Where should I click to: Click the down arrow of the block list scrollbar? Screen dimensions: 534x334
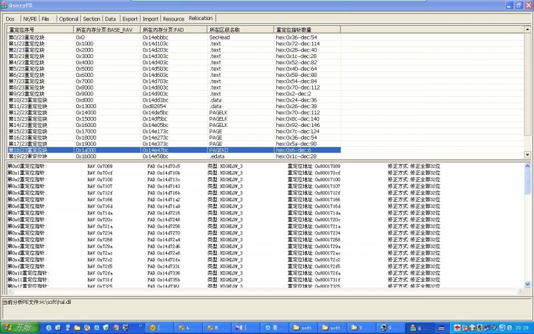point(527,155)
